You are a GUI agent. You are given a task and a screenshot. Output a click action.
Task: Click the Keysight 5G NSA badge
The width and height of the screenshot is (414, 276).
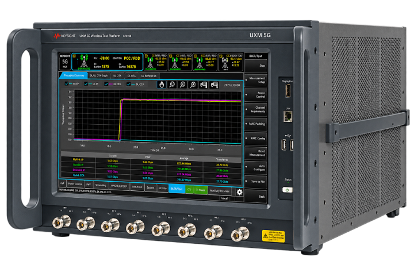(64, 62)
